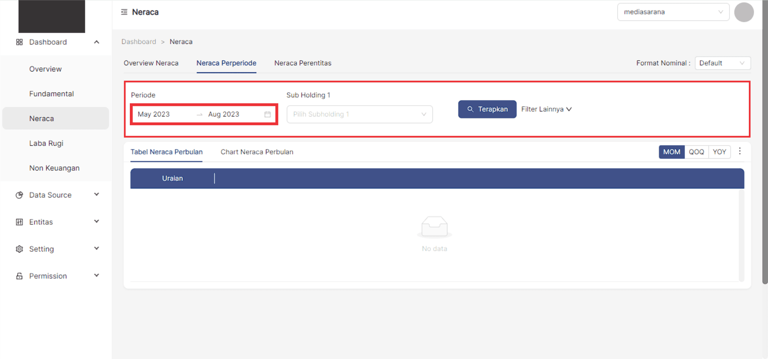Screen dimensions: 768x359
Task: Click the Permission lock icon
Action: (19, 276)
